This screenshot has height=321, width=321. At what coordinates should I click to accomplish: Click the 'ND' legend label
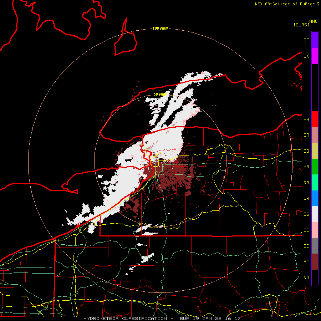coord(306,278)
